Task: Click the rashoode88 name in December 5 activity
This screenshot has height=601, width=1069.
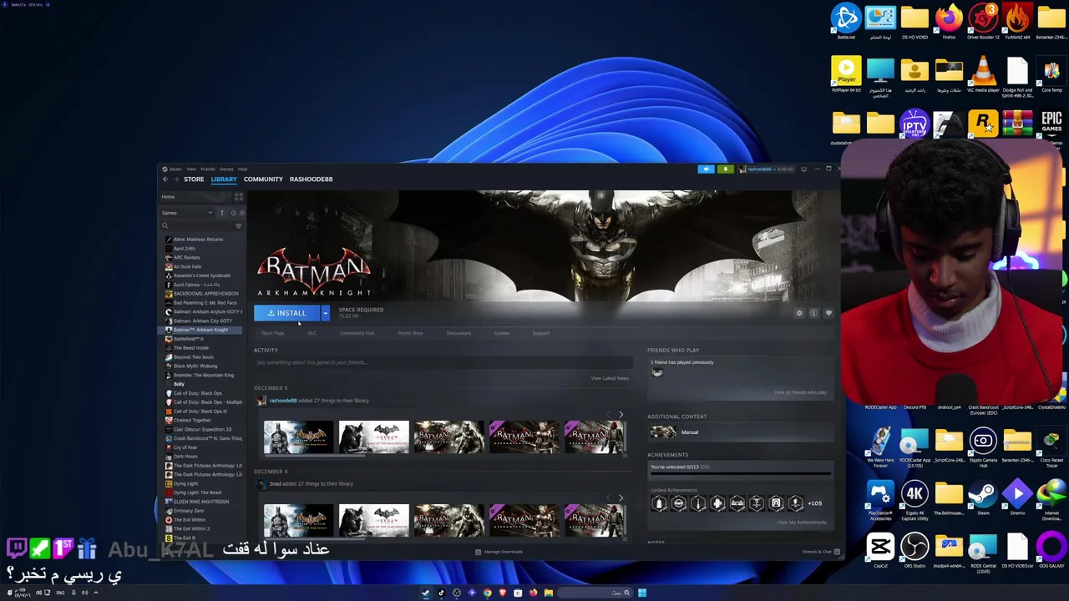Action: [283, 401]
